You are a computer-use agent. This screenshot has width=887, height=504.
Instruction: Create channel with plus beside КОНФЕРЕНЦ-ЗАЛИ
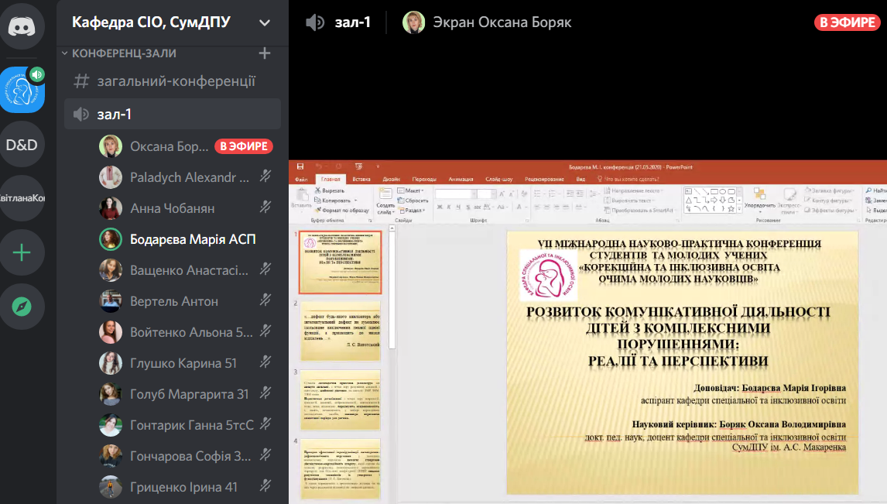click(x=264, y=53)
